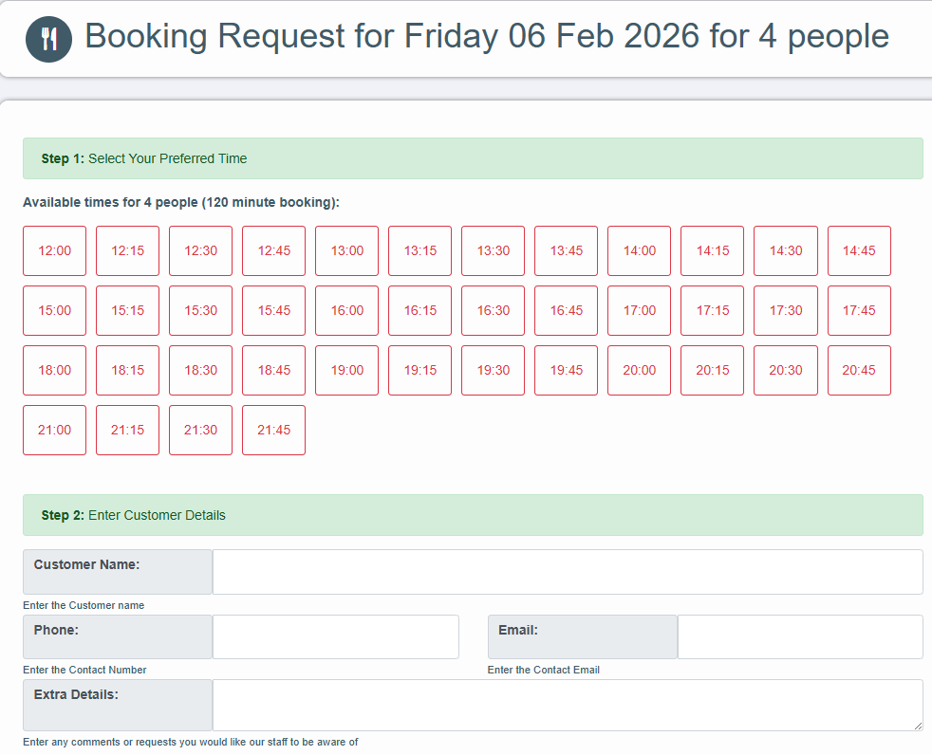The width and height of the screenshot is (932, 755).
Task: Click into the Email input field
Action: tap(799, 636)
